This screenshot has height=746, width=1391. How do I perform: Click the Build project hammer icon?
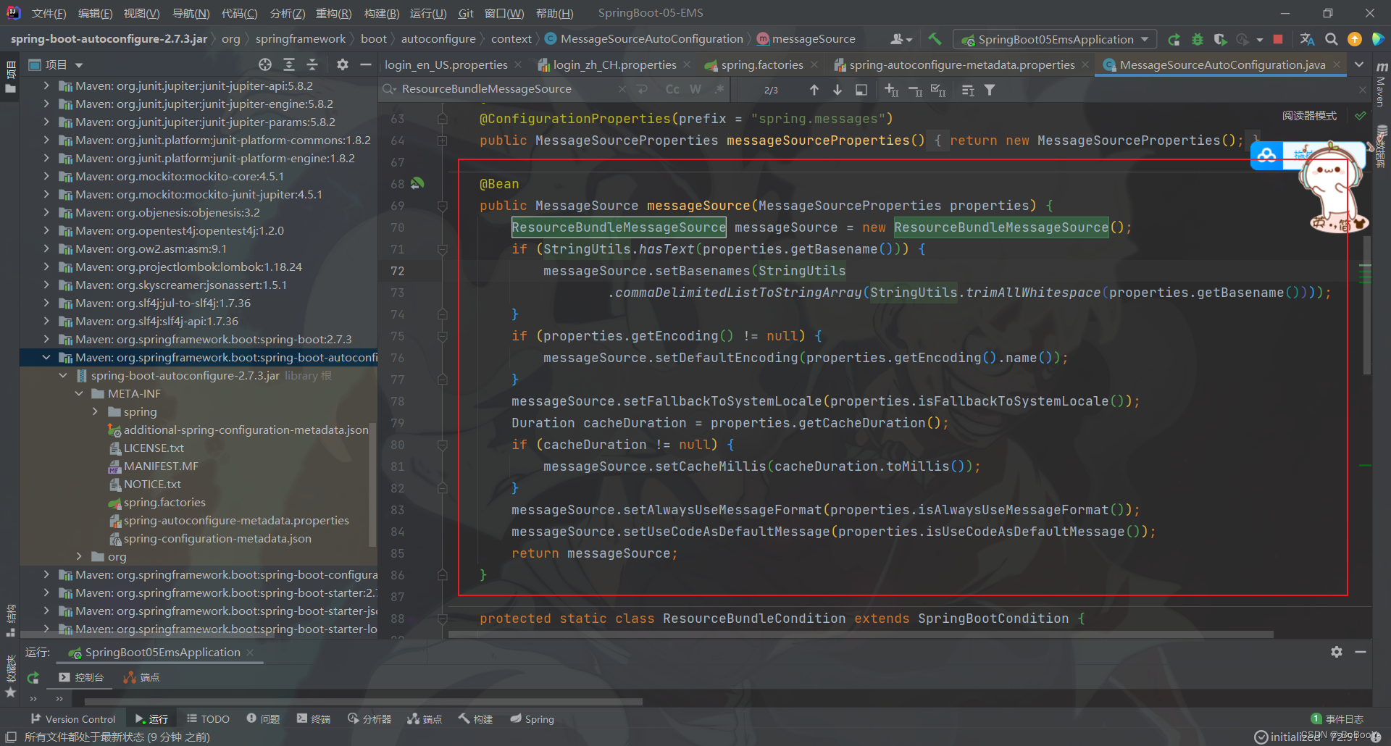pyautogui.click(x=935, y=39)
